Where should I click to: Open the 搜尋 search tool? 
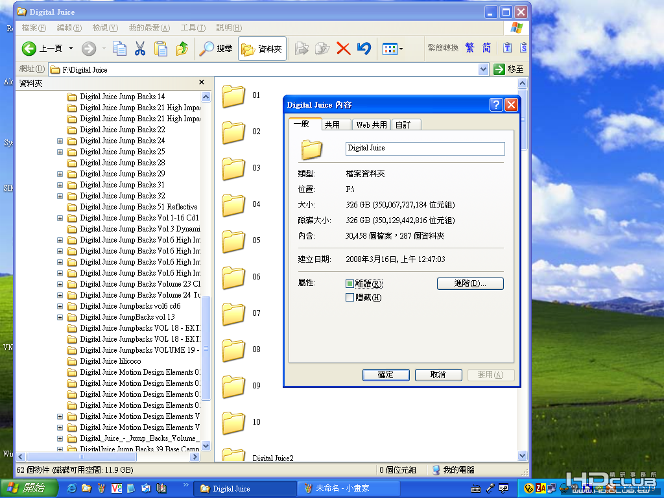pos(216,49)
